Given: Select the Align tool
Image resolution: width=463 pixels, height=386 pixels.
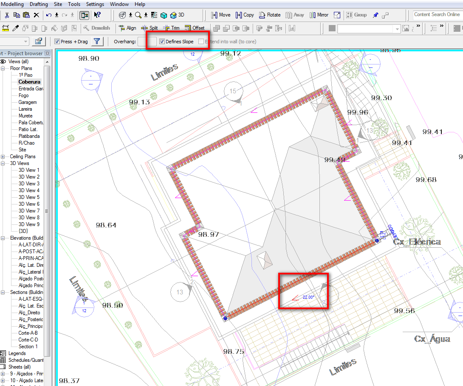Looking at the screenshot, I should [127, 28].
